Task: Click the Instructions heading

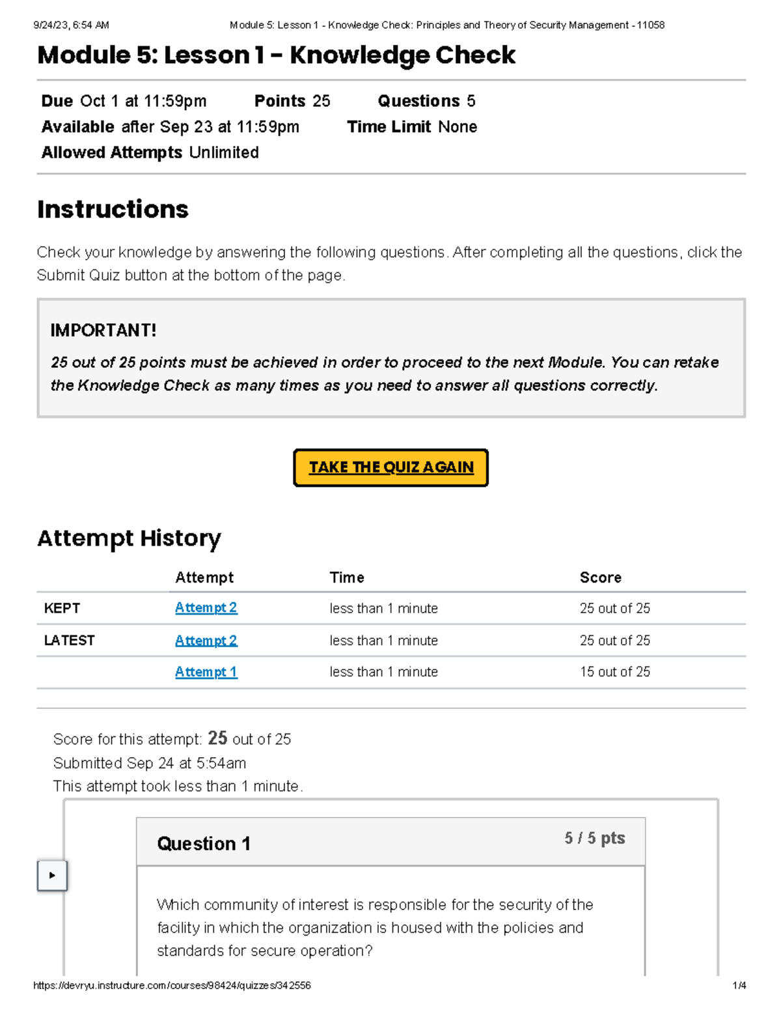Action: (113, 210)
